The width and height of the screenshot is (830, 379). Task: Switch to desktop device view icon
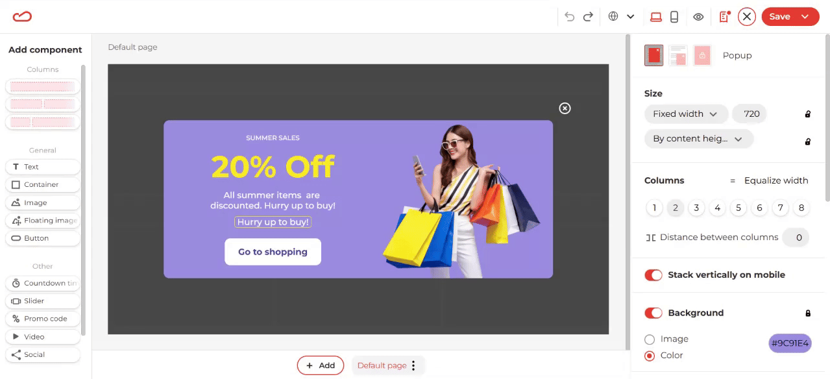[x=656, y=17]
